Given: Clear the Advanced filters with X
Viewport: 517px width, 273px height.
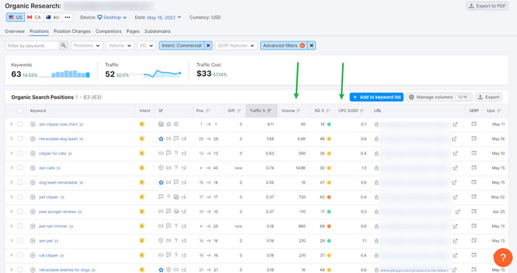Looking at the screenshot, I should coord(312,45).
